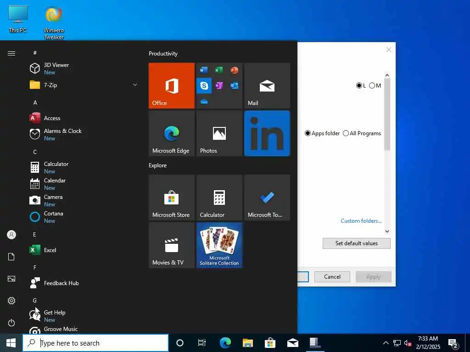Click the Apply button
This screenshot has height=352, width=470.
tap(374, 276)
